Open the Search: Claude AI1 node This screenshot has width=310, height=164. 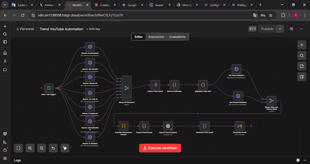90,77
